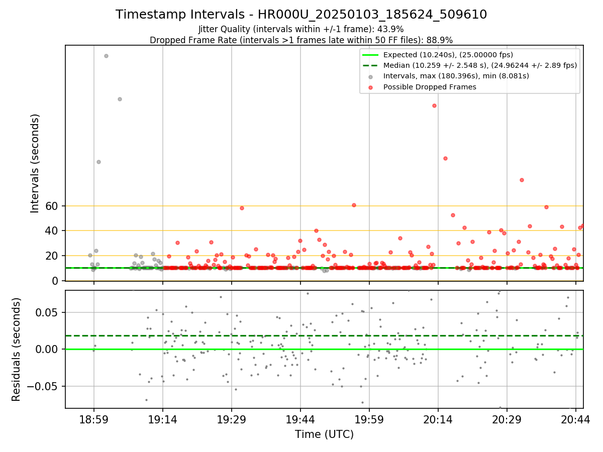Click the 'Residuals (seconds)' y-axis label
This screenshot has height=452, width=603.
tap(17, 349)
